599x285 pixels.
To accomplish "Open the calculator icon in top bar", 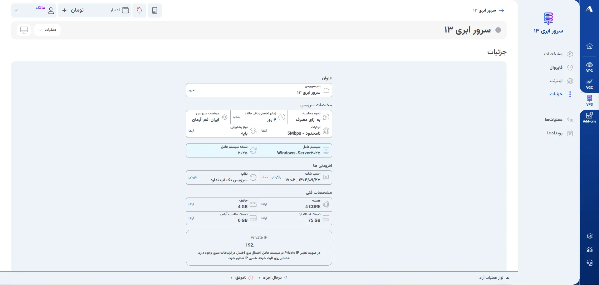I will (155, 10).
